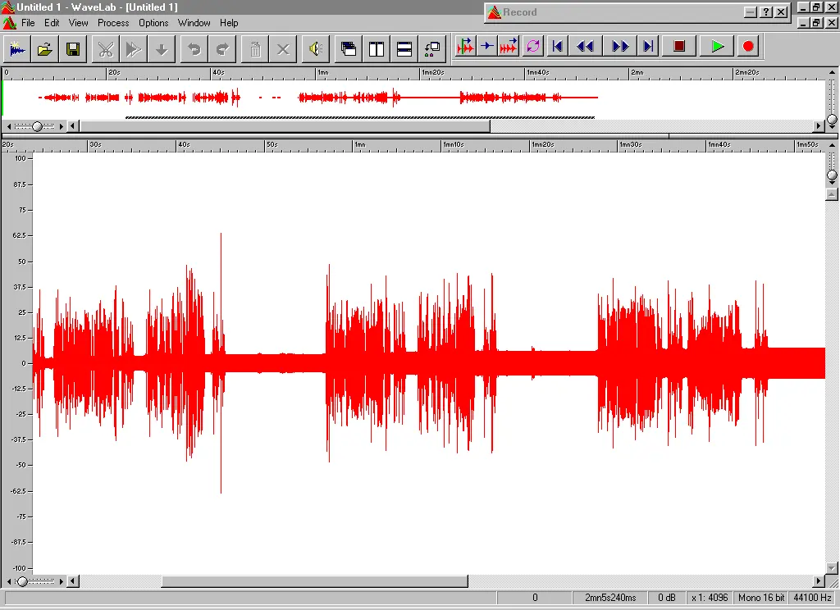Click the New wave file icon
This screenshot has width=840, height=610.
[x=17, y=49]
